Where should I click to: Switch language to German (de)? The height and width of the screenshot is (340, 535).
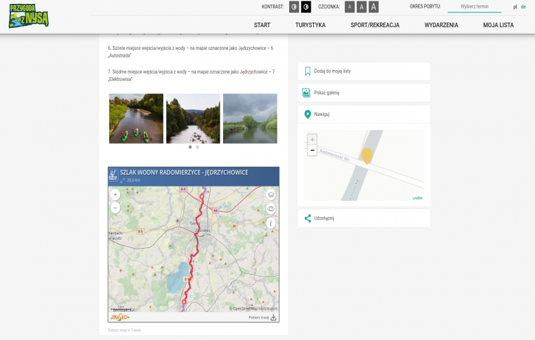(x=523, y=6)
